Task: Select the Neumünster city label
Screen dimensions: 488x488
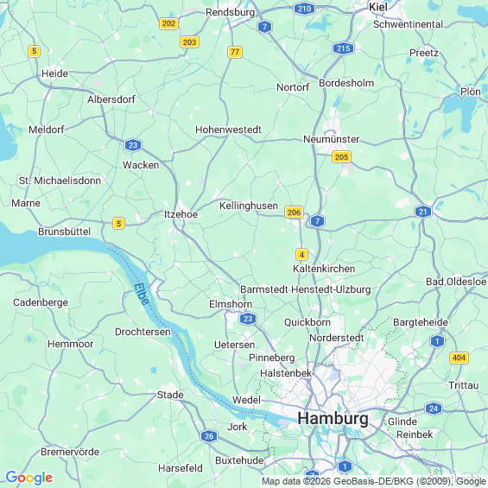Action: pyautogui.click(x=332, y=139)
